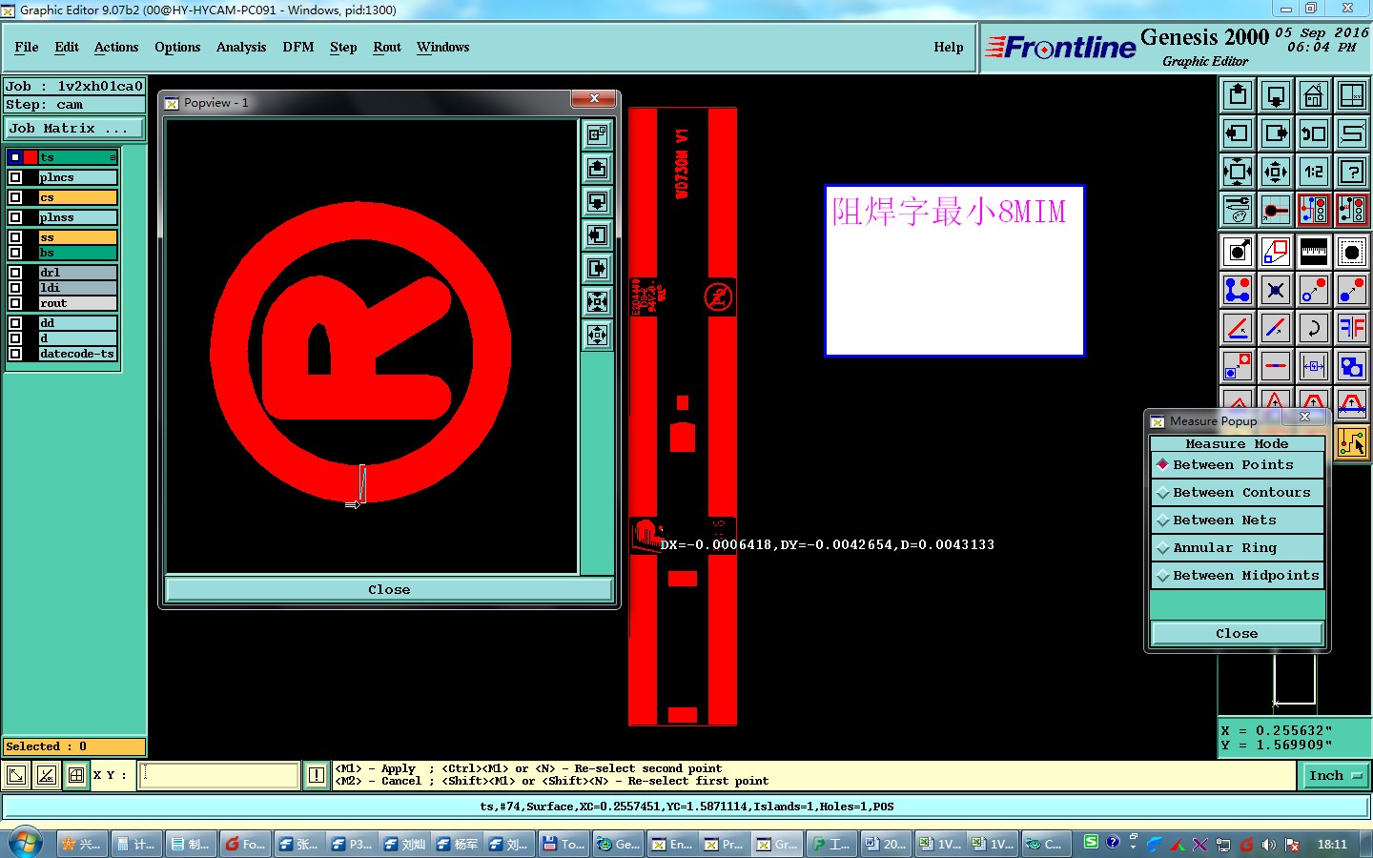The width and height of the screenshot is (1373, 858).
Task: Click the exclamation mark button beside XY field
Action: [317, 775]
